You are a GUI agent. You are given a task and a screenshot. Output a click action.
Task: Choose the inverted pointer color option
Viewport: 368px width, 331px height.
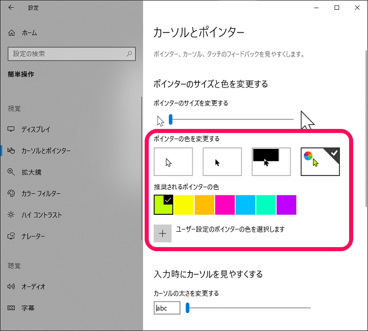click(271, 162)
